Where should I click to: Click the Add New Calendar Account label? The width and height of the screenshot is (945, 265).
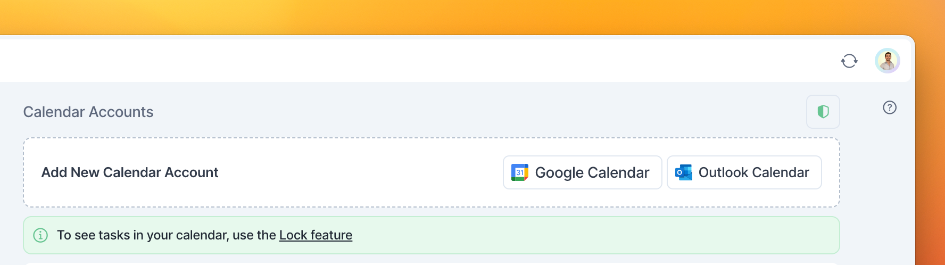point(130,172)
